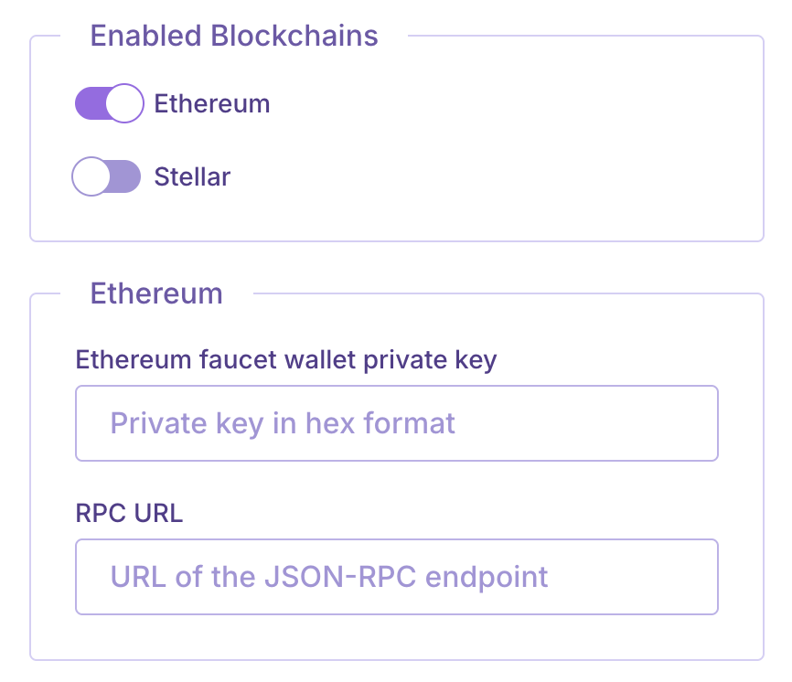This screenshot has height=682, width=792.
Task: Click the faded track of Stellar switch
Action: pyautogui.click(x=127, y=176)
